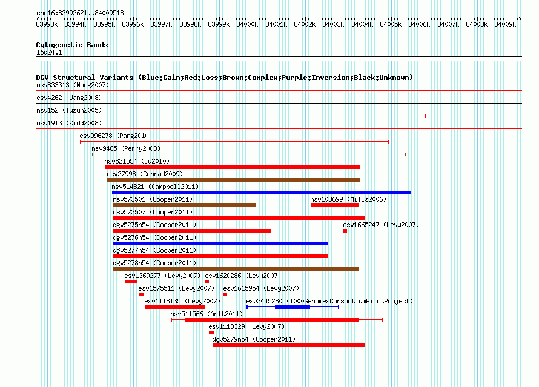
Task: Click the esv1369277 (Levy2007) red marker
Action: [131, 282]
